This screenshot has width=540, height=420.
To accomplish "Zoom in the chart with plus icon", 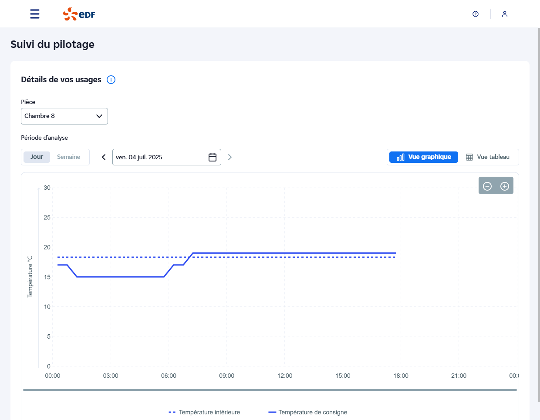I will (x=505, y=186).
